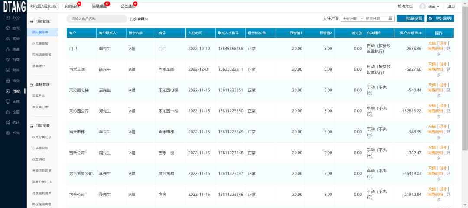Collapse the 集抄管理 section header
Image resolution: width=468 pixels, height=208 pixels.
40,85
